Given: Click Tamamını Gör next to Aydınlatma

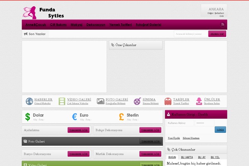Looking at the screenshot, I should 78,130.
